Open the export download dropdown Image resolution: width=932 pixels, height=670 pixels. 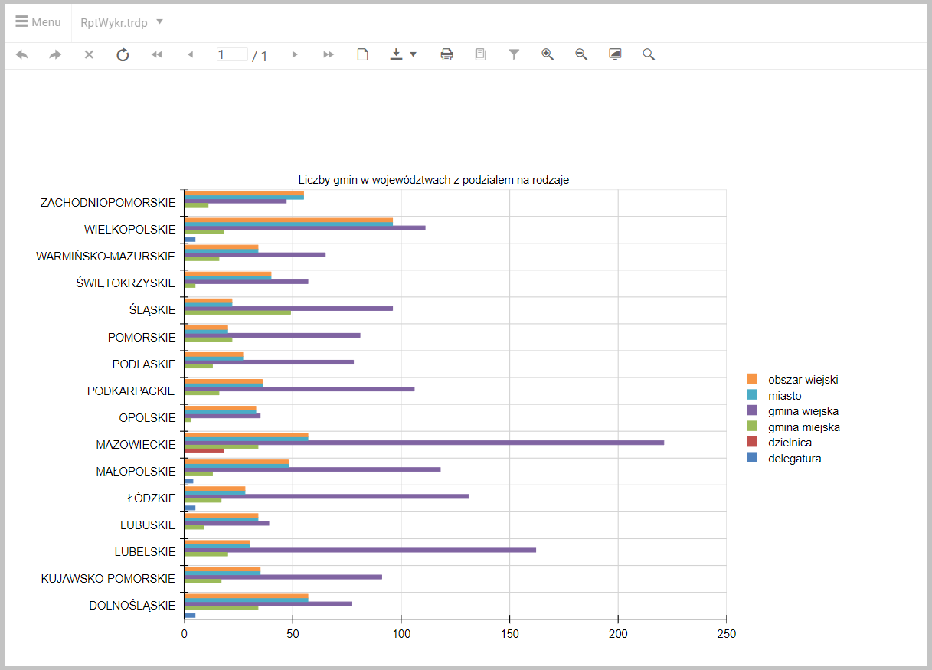403,54
